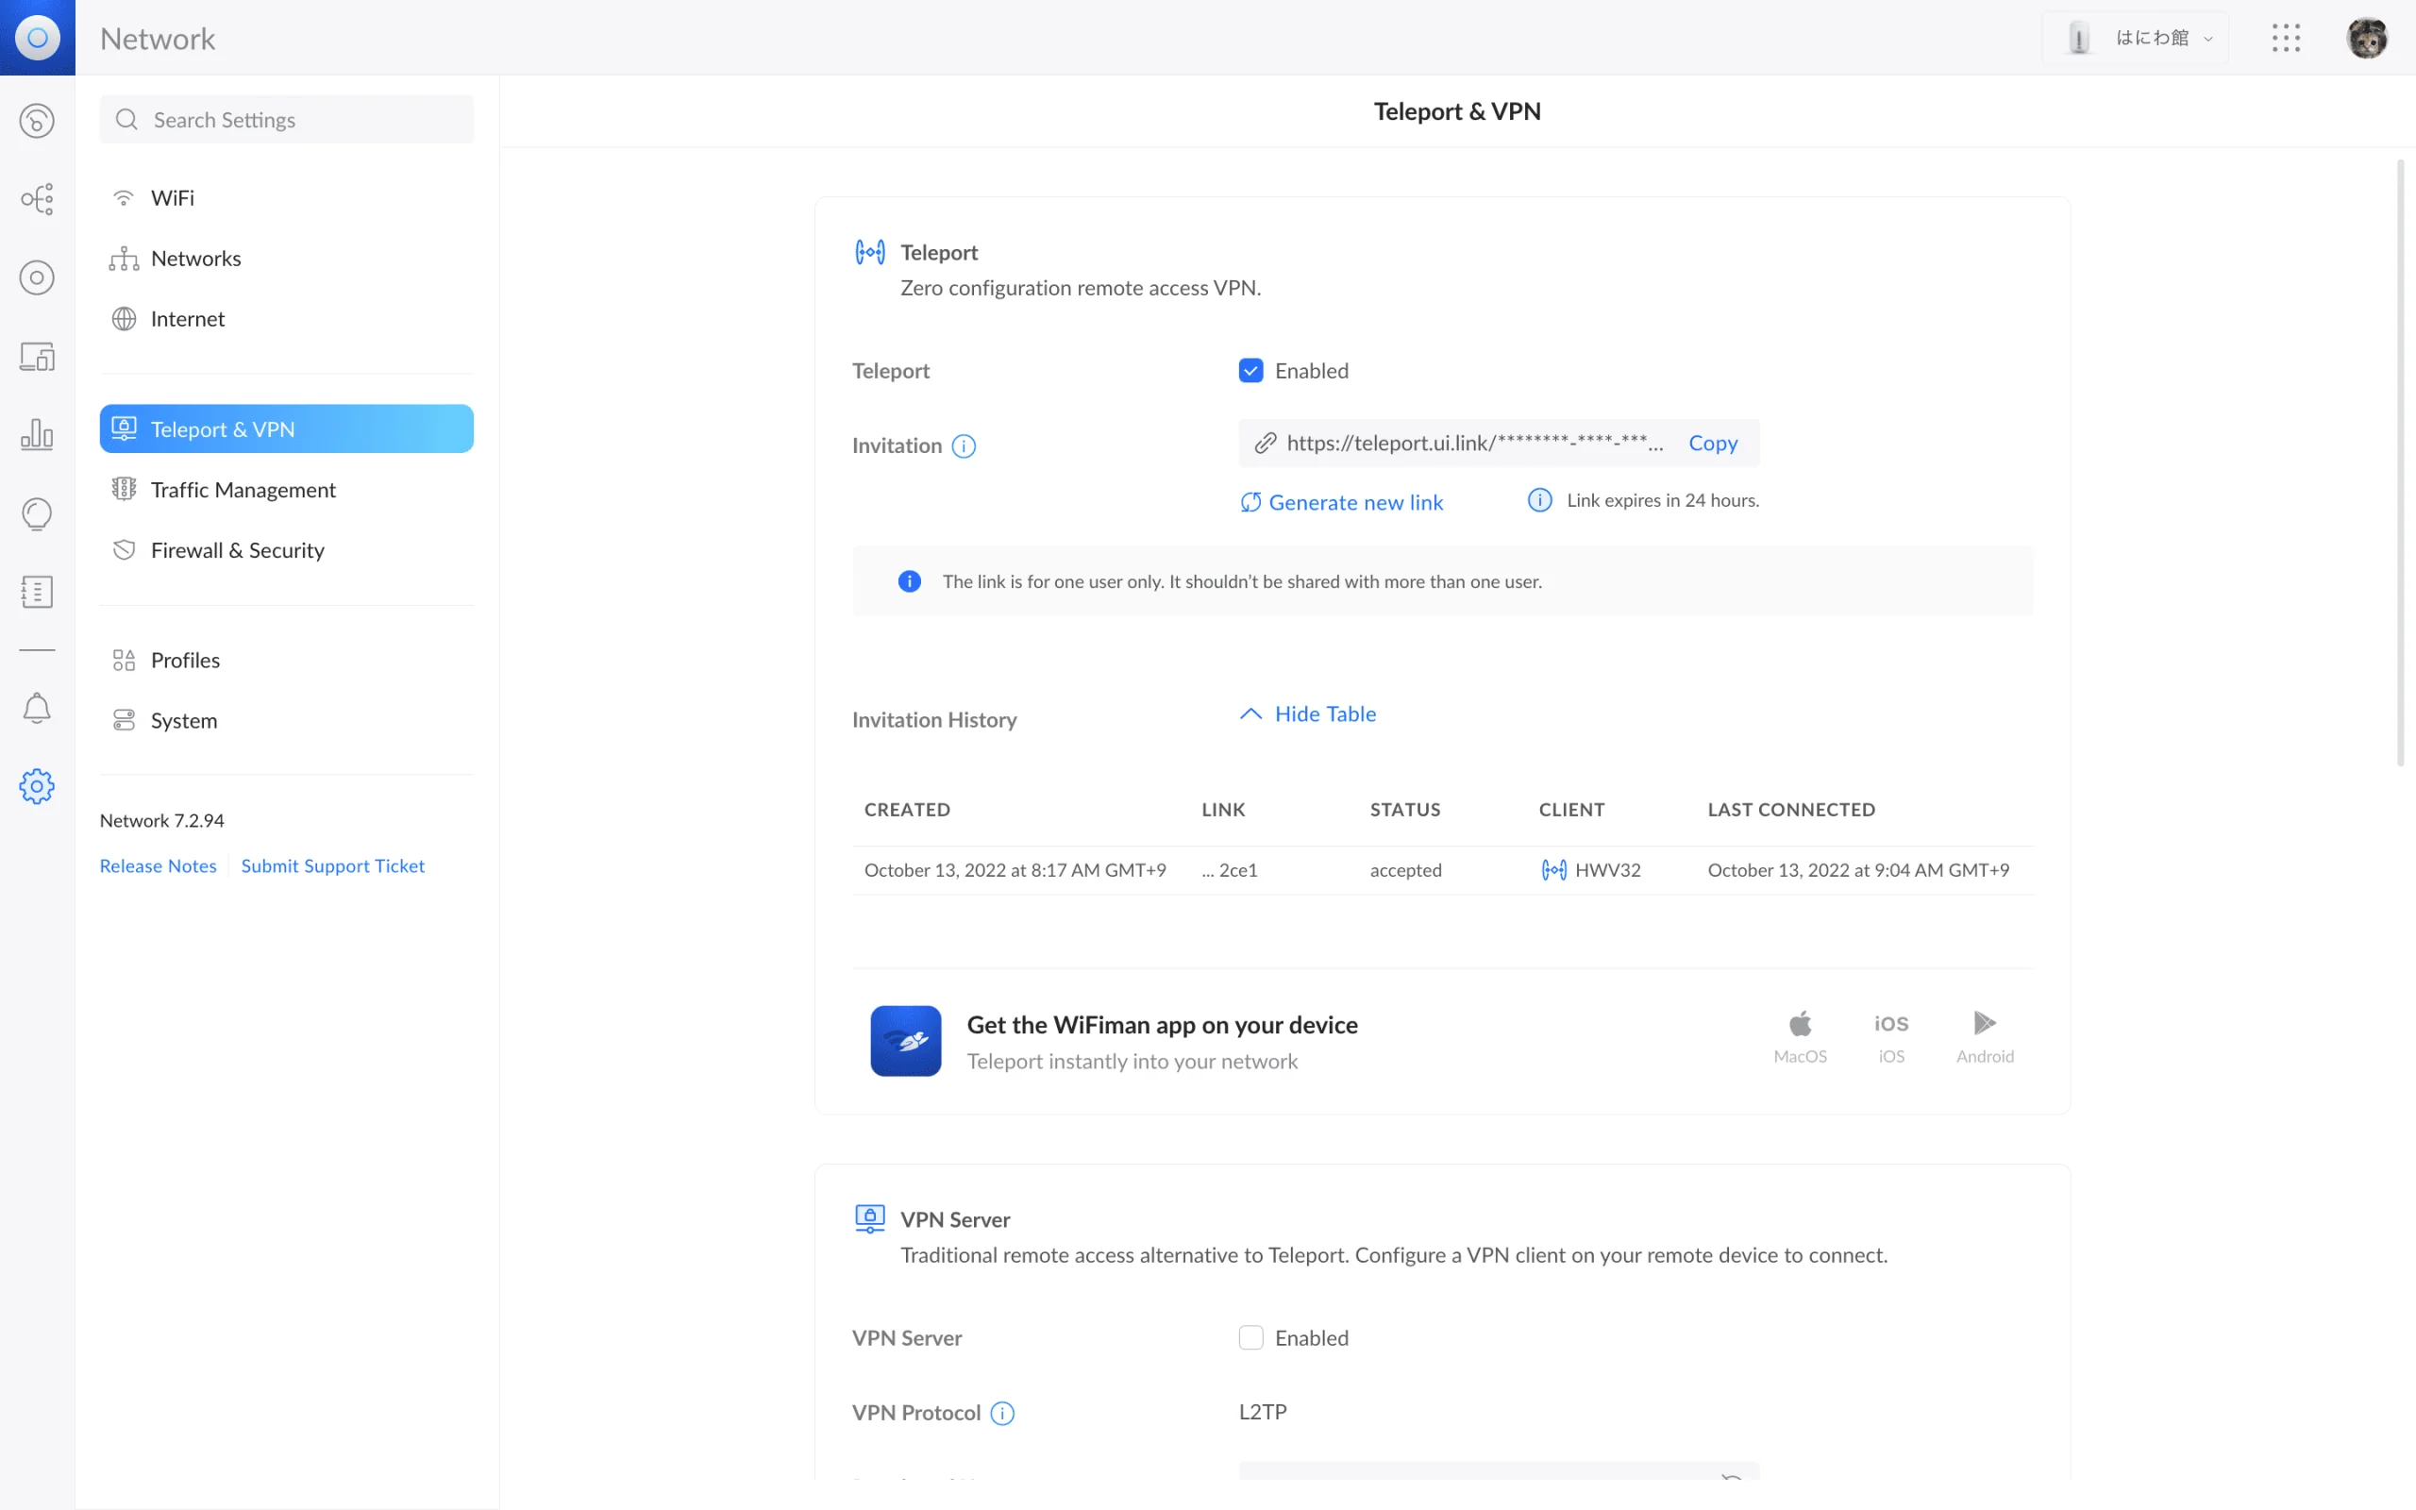Download WiFiman for MacOS
This screenshot has height=1510, width=2416.
click(1800, 1036)
